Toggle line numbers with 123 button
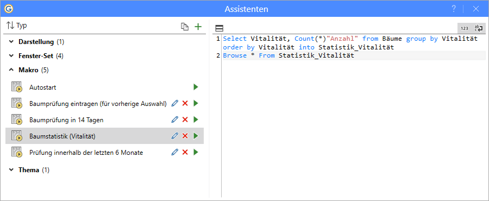 [x=465, y=28]
